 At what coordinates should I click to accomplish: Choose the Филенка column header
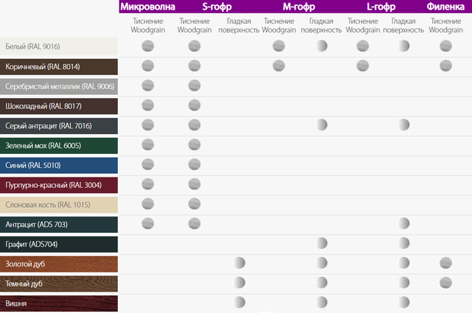pyautogui.click(x=445, y=7)
